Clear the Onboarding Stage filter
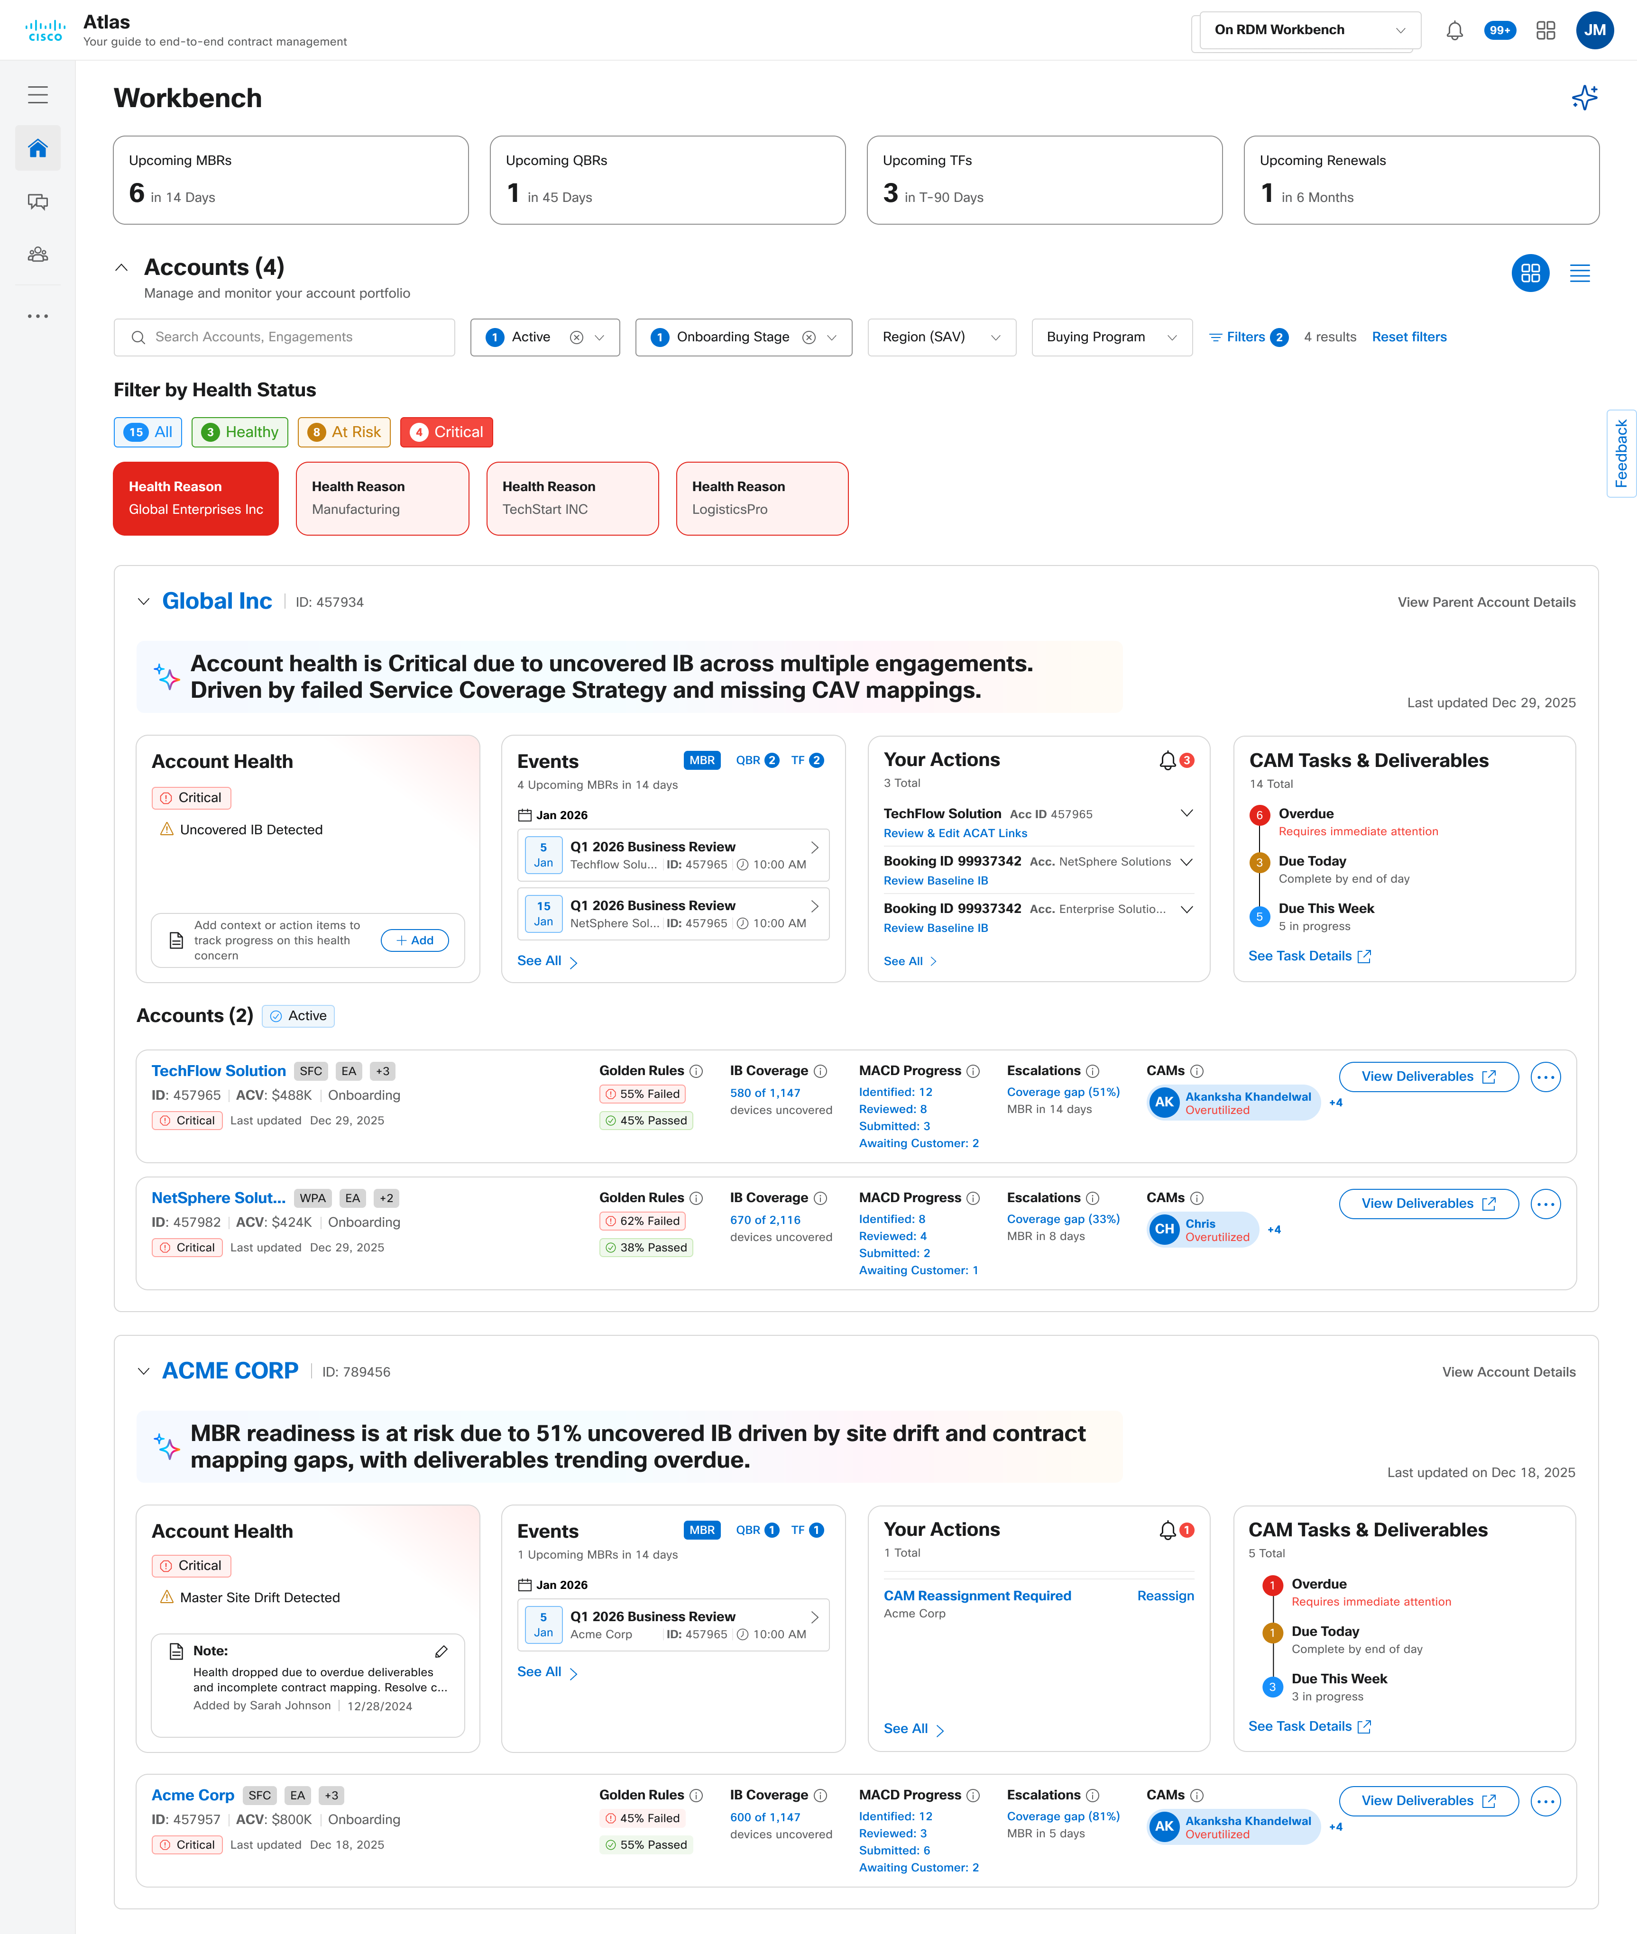The image size is (1637, 1934). tap(809, 338)
